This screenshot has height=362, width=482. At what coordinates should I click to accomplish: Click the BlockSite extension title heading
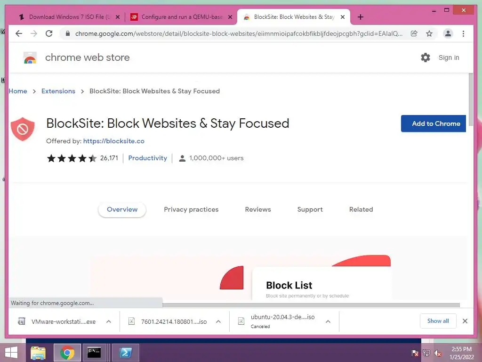pos(168,123)
